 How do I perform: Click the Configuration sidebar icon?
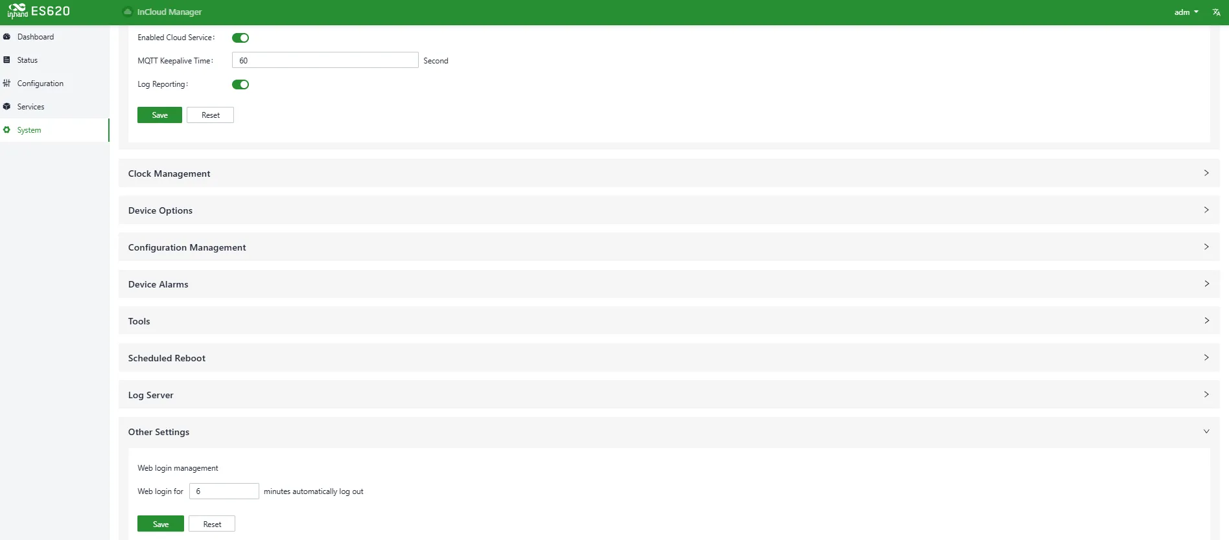[6, 84]
